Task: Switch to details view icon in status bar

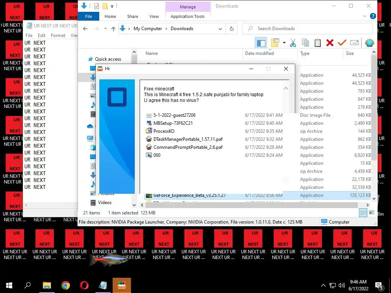Action: click(364, 213)
